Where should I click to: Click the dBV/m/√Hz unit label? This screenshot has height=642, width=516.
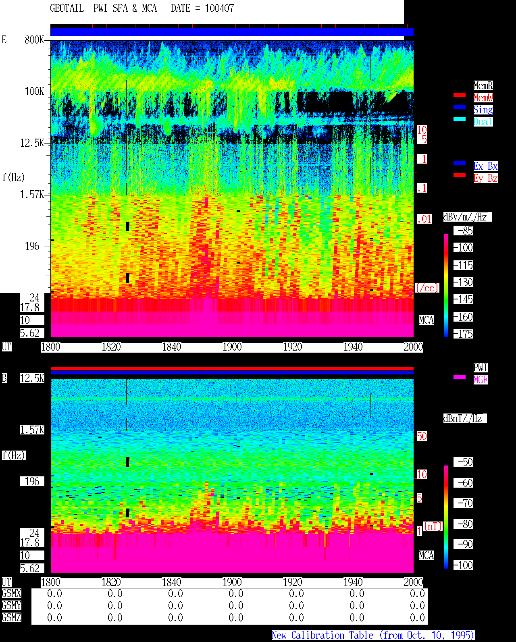point(467,217)
